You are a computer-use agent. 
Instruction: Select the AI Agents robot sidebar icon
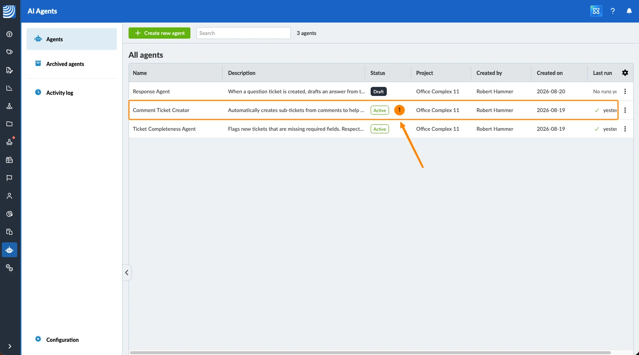coord(10,250)
